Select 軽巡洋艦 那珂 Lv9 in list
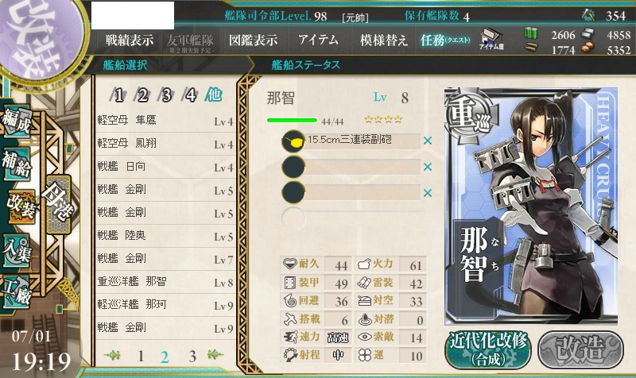 click(x=165, y=305)
